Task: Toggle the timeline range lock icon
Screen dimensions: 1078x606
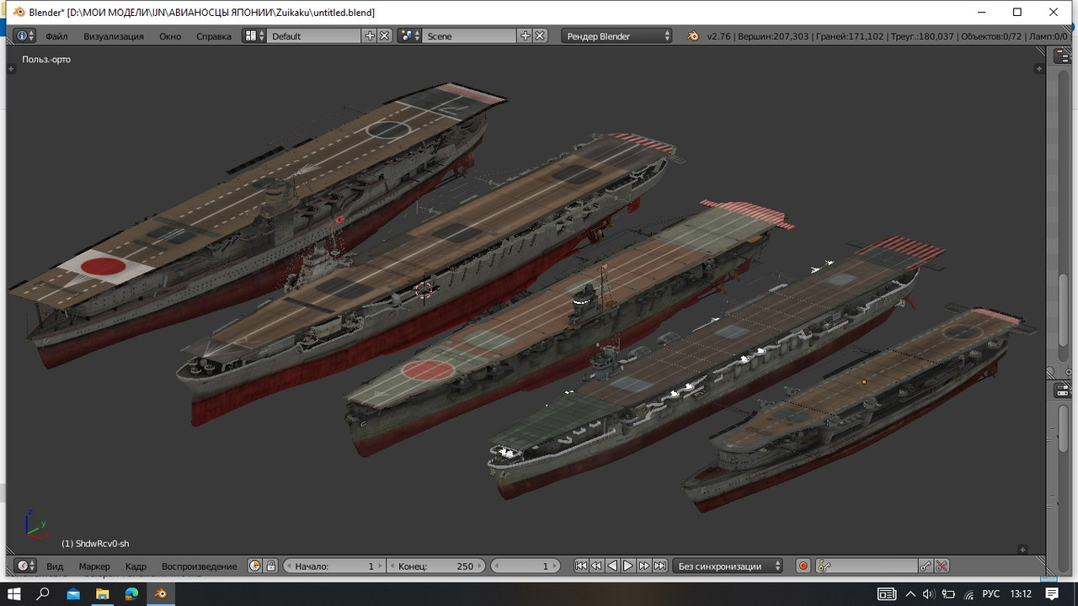Action: 271,566
